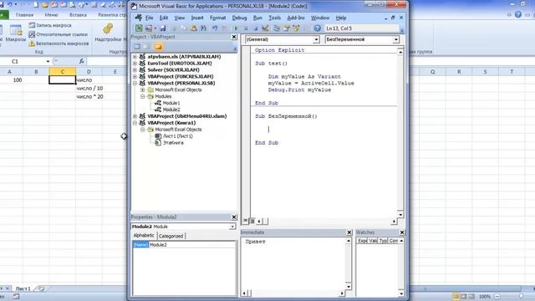
Task: Open Properties Window via toolbar icon
Action: click(x=286, y=28)
